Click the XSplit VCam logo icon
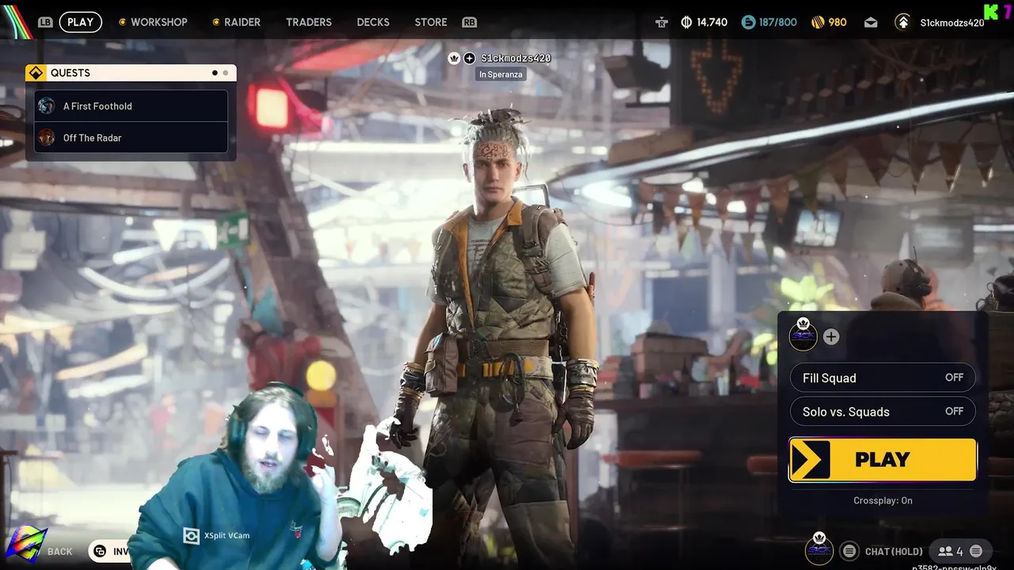Viewport: 1014px width, 570px height. coord(191,536)
